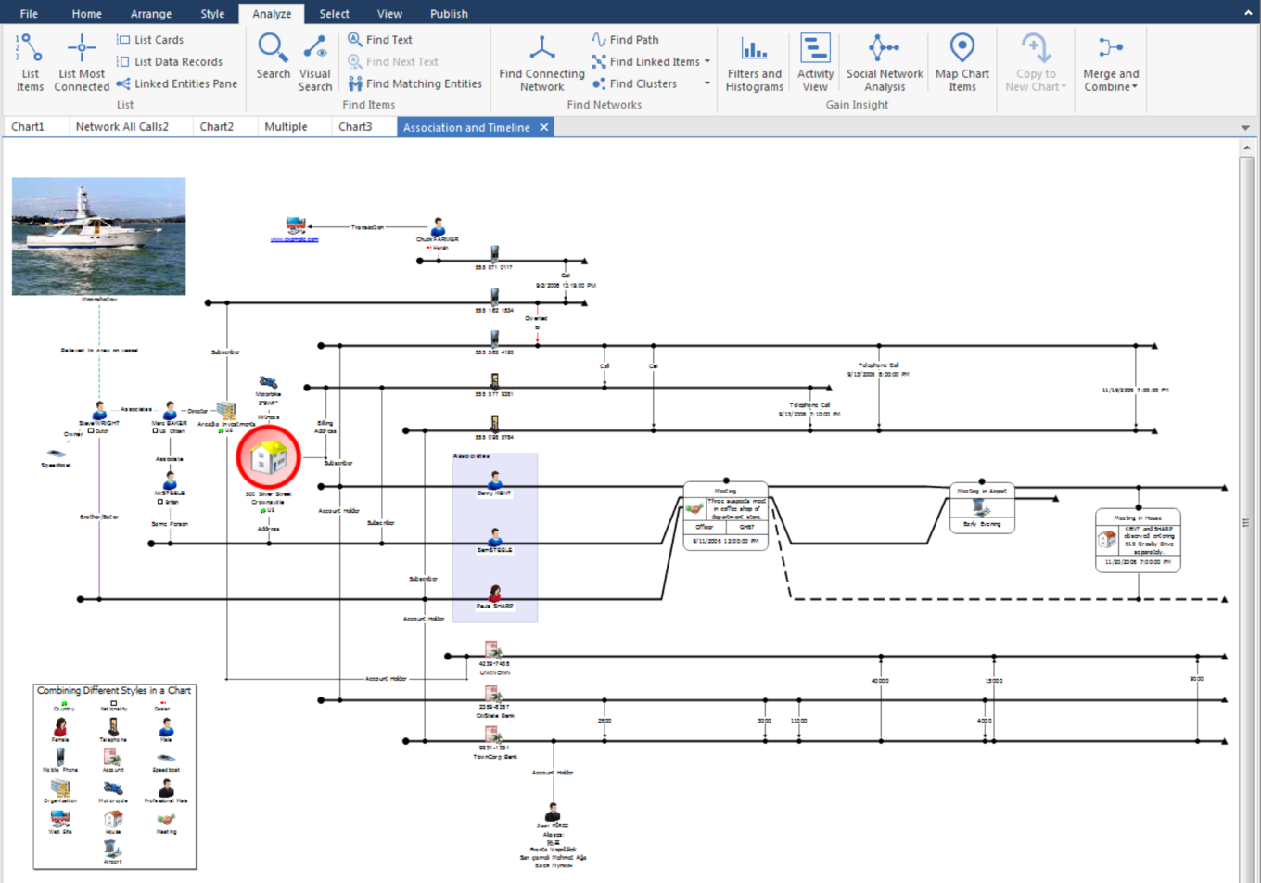Select Danny KENT in Associates box
Viewport: 1261px width, 883px height.
point(495,481)
